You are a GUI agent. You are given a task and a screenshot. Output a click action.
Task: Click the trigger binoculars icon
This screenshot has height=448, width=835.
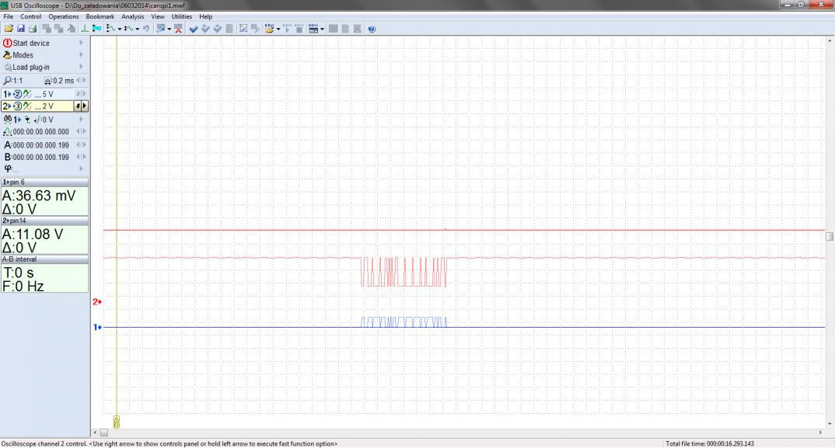(x=8, y=120)
